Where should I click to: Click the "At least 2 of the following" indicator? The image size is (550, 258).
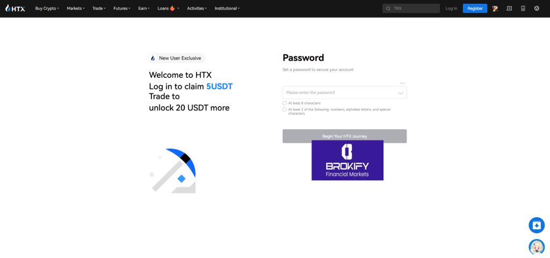[285, 109]
